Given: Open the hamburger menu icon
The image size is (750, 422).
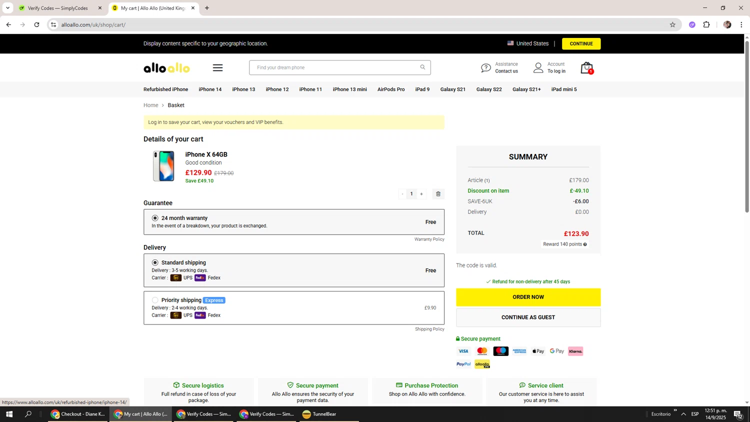Looking at the screenshot, I should click(x=217, y=68).
